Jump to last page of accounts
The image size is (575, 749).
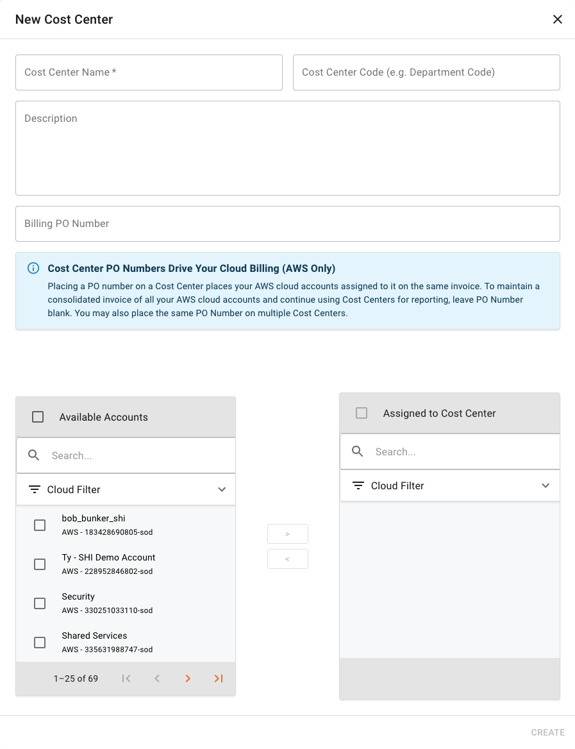coord(219,678)
